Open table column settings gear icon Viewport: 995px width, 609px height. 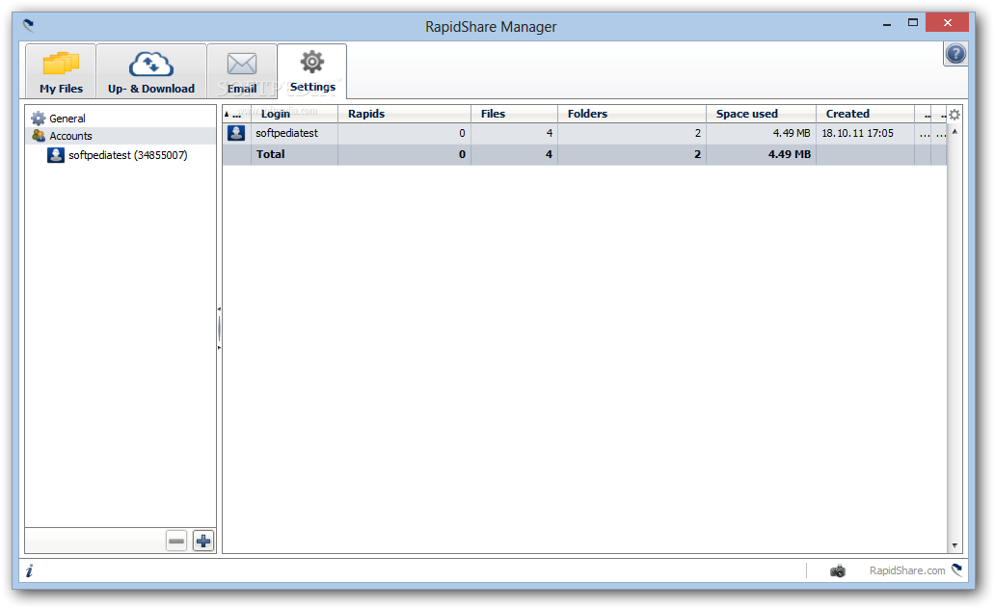click(x=955, y=115)
